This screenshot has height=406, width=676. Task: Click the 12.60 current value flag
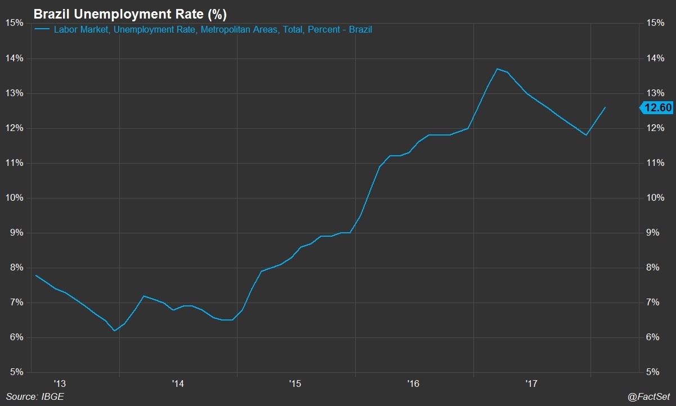657,108
